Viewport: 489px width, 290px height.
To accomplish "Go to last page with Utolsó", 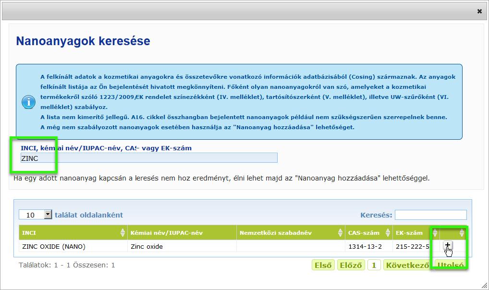I will click(450, 265).
